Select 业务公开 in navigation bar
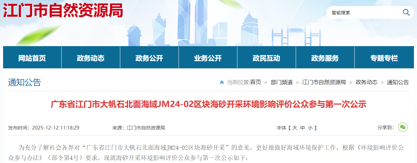 click(208, 58)
